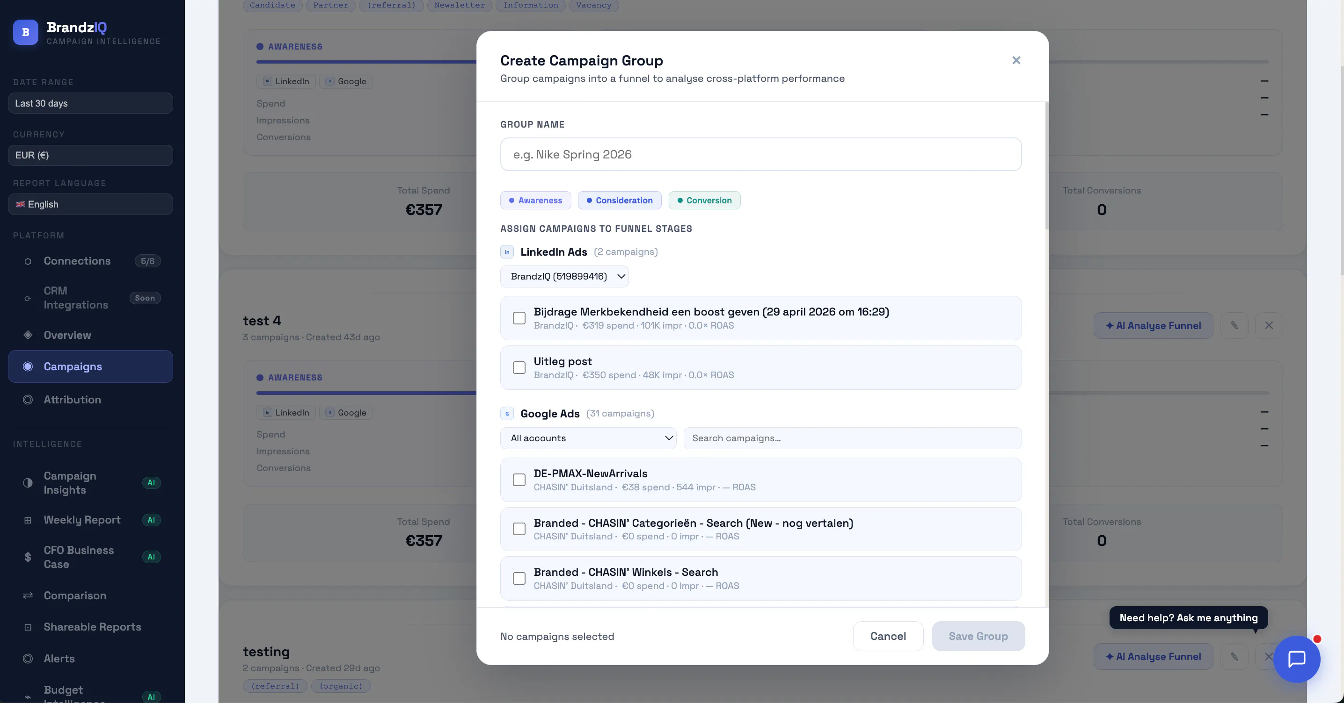Click the Vacancy tag at the top
Screen dimensions: 1344x703
[x=594, y=5]
